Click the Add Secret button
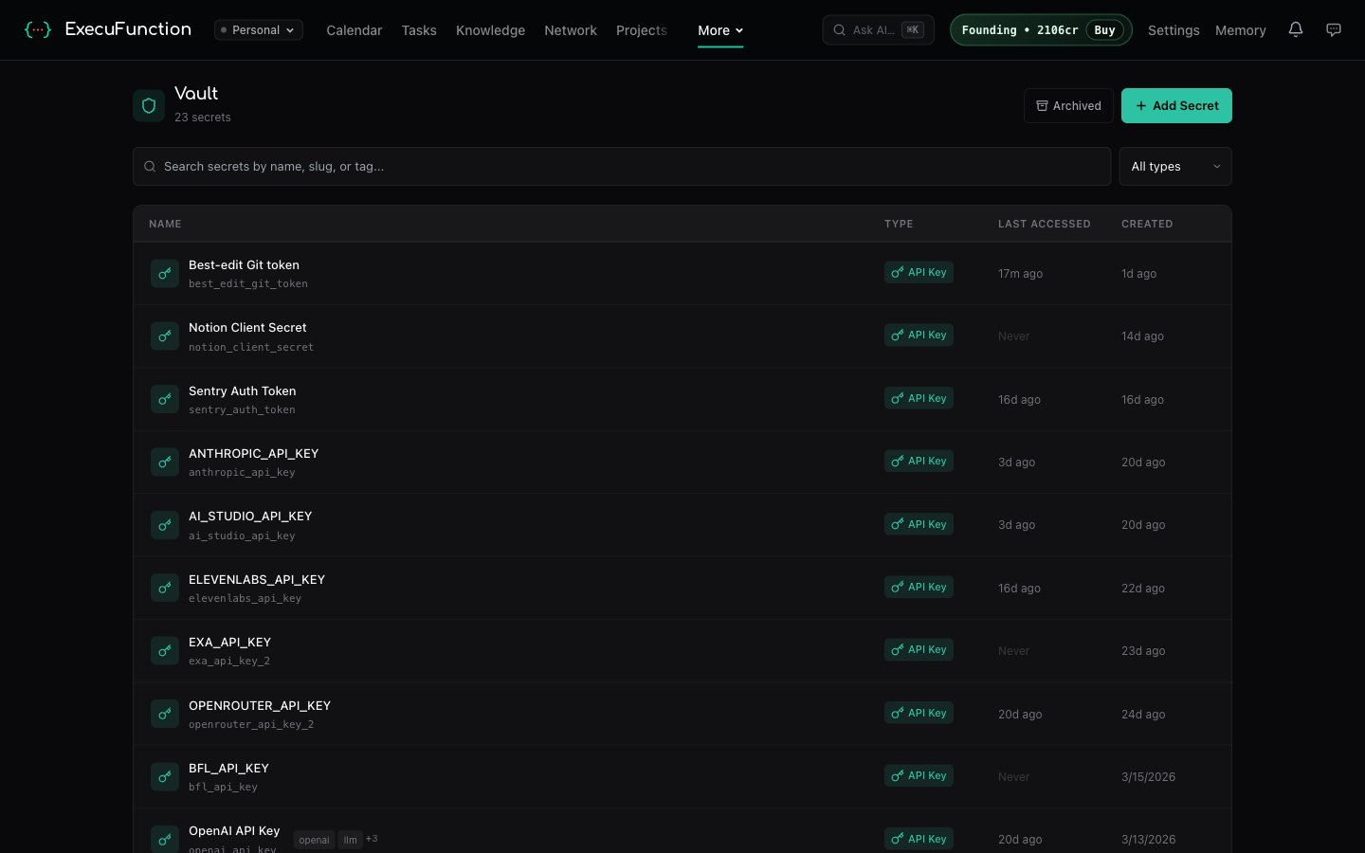The width and height of the screenshot is (1365, 853). point(1176,105)
